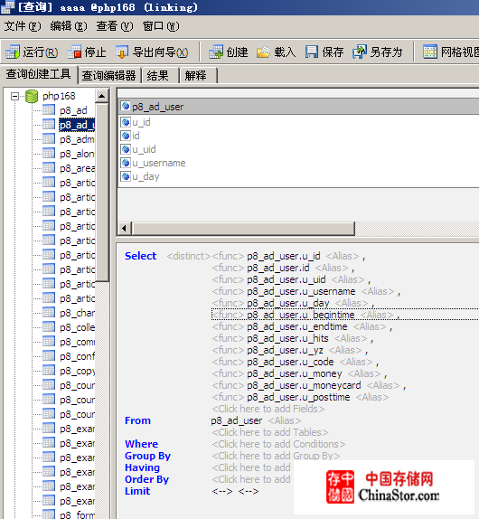Click the first Limit <--> value
This screenshot has width=479, height=519.
[222, 491]
